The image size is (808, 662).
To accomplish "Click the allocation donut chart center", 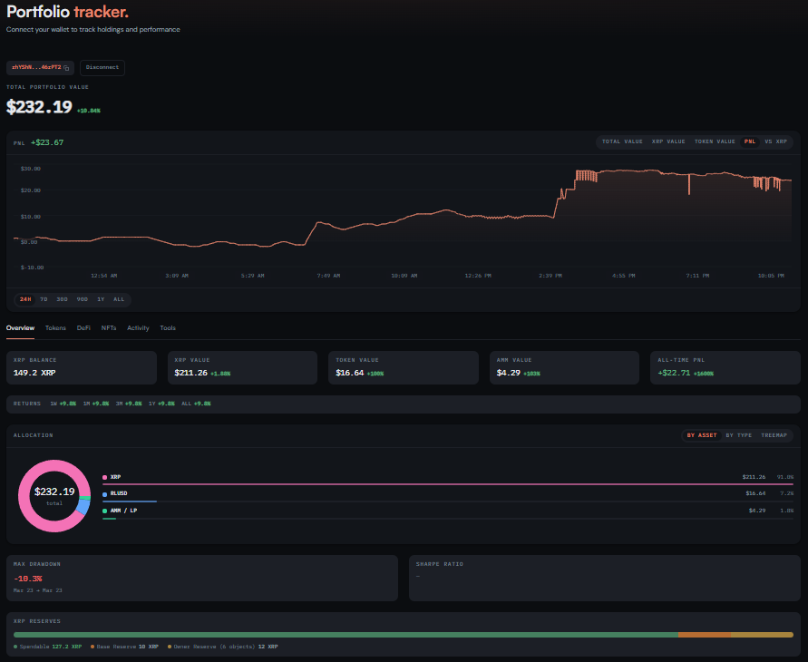I will [x=54, y=496].
